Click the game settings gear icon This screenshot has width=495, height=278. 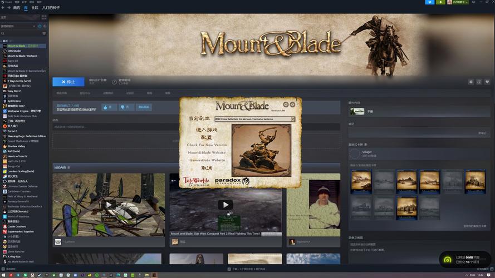click(471, 82)
